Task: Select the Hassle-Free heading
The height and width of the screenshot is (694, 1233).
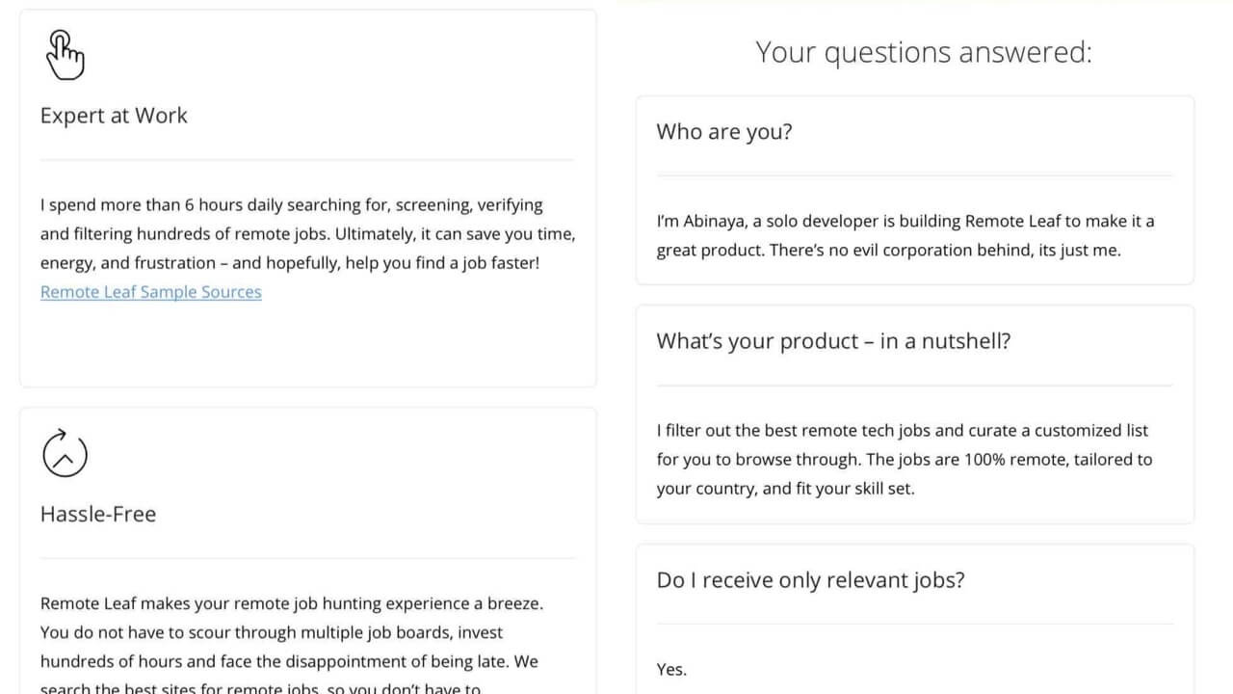Action: 98,514
